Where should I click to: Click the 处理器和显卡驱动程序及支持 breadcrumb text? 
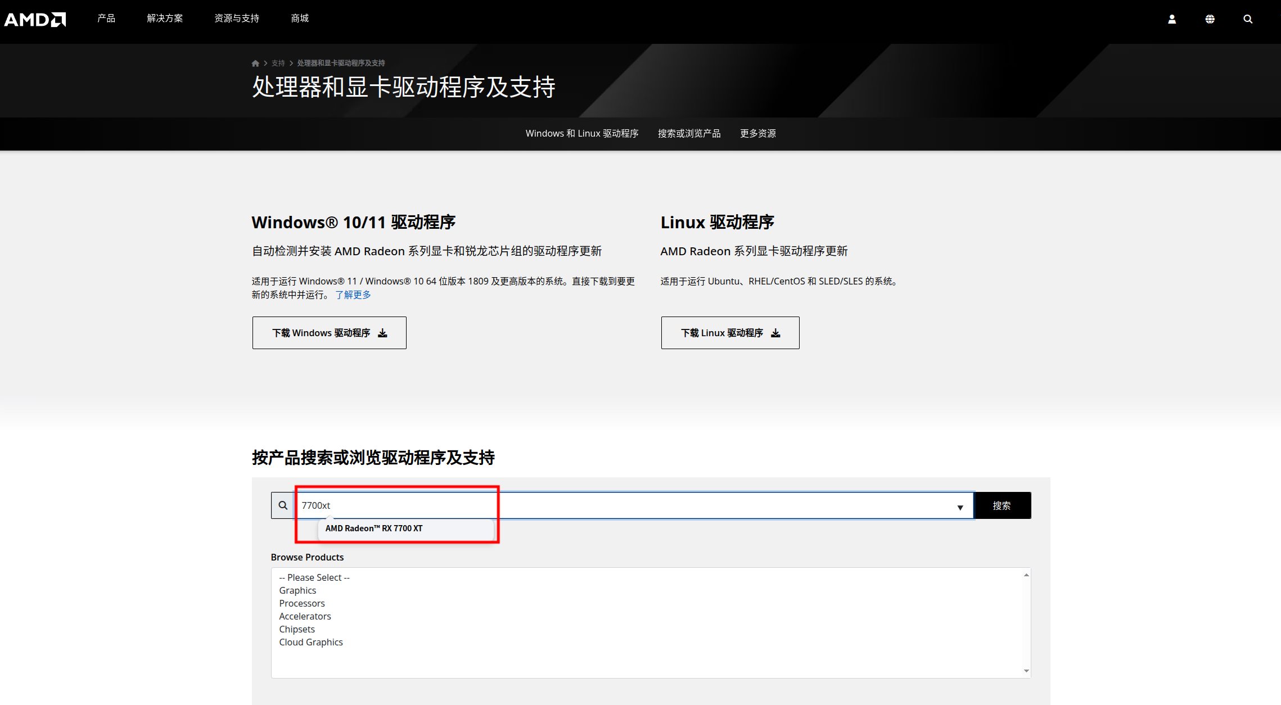[x=341, y=63]
